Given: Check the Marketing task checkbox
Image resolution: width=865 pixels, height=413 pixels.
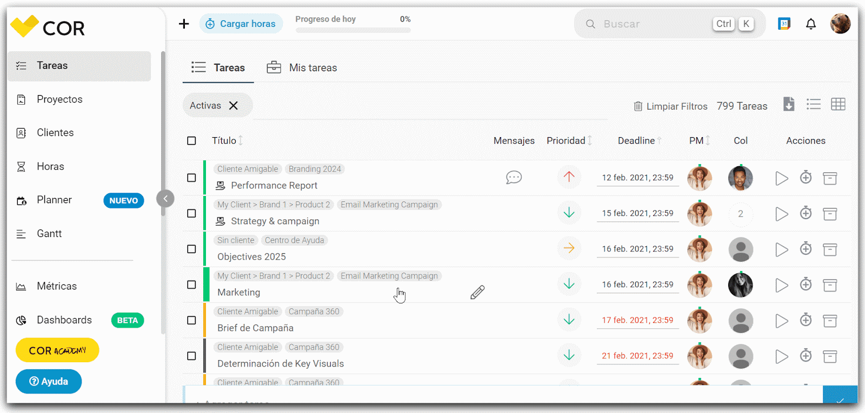Looking at the screenshot, I should (x=191, y=285).
